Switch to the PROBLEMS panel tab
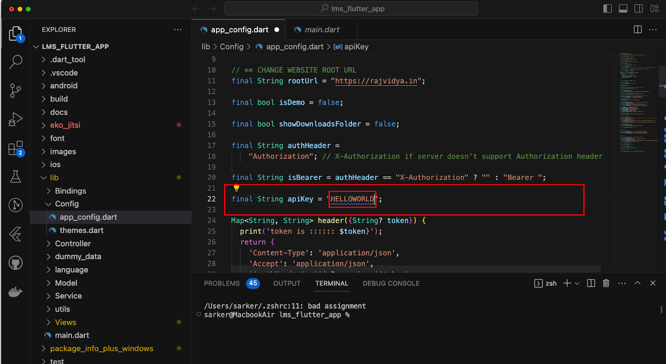 pos(222,283)
